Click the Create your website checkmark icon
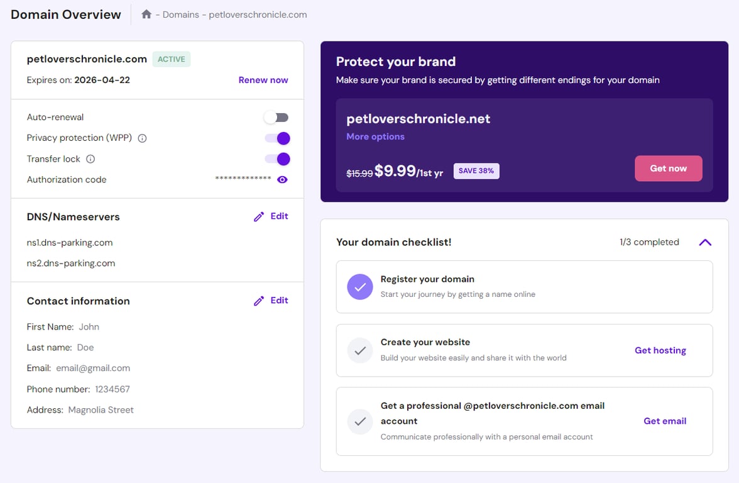This screenshot has width=739, height=483. [359, 350]
